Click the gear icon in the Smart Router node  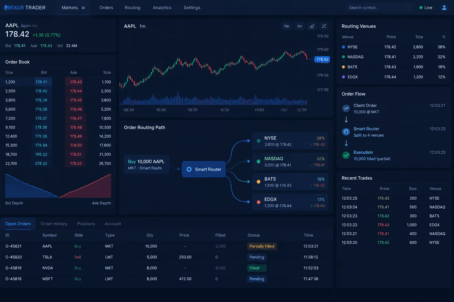[x=189, y=169]
